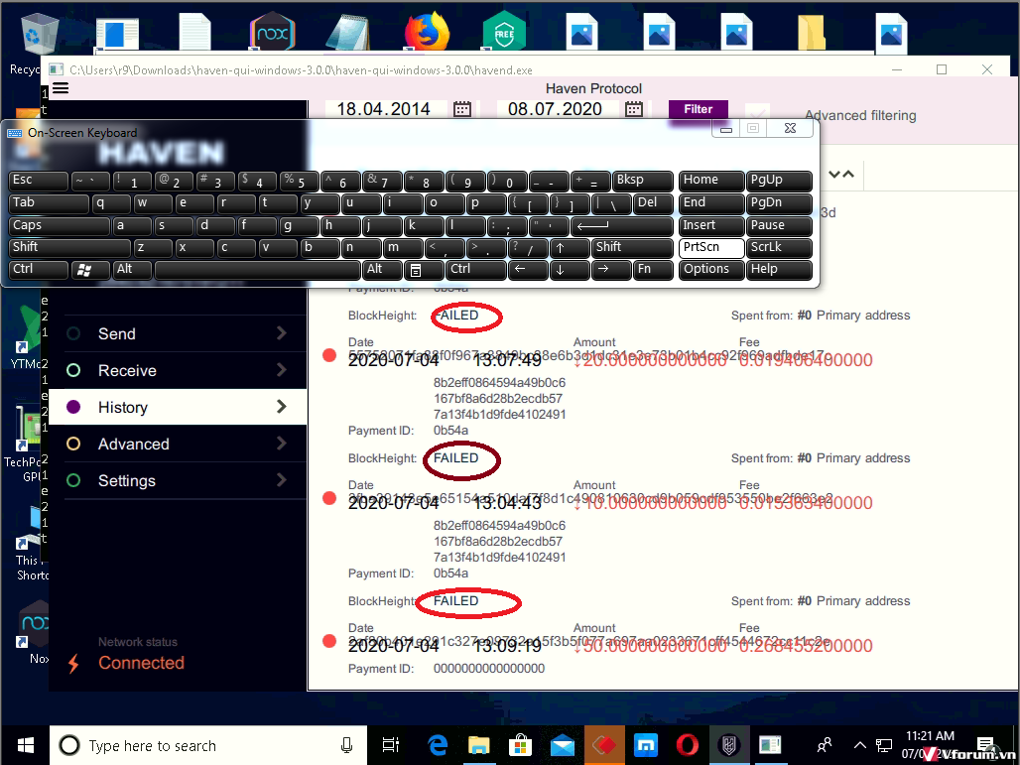
Task: Toggle the right Shift key beside up arrow
Action: pyautogui.click(x=632, y=248)
